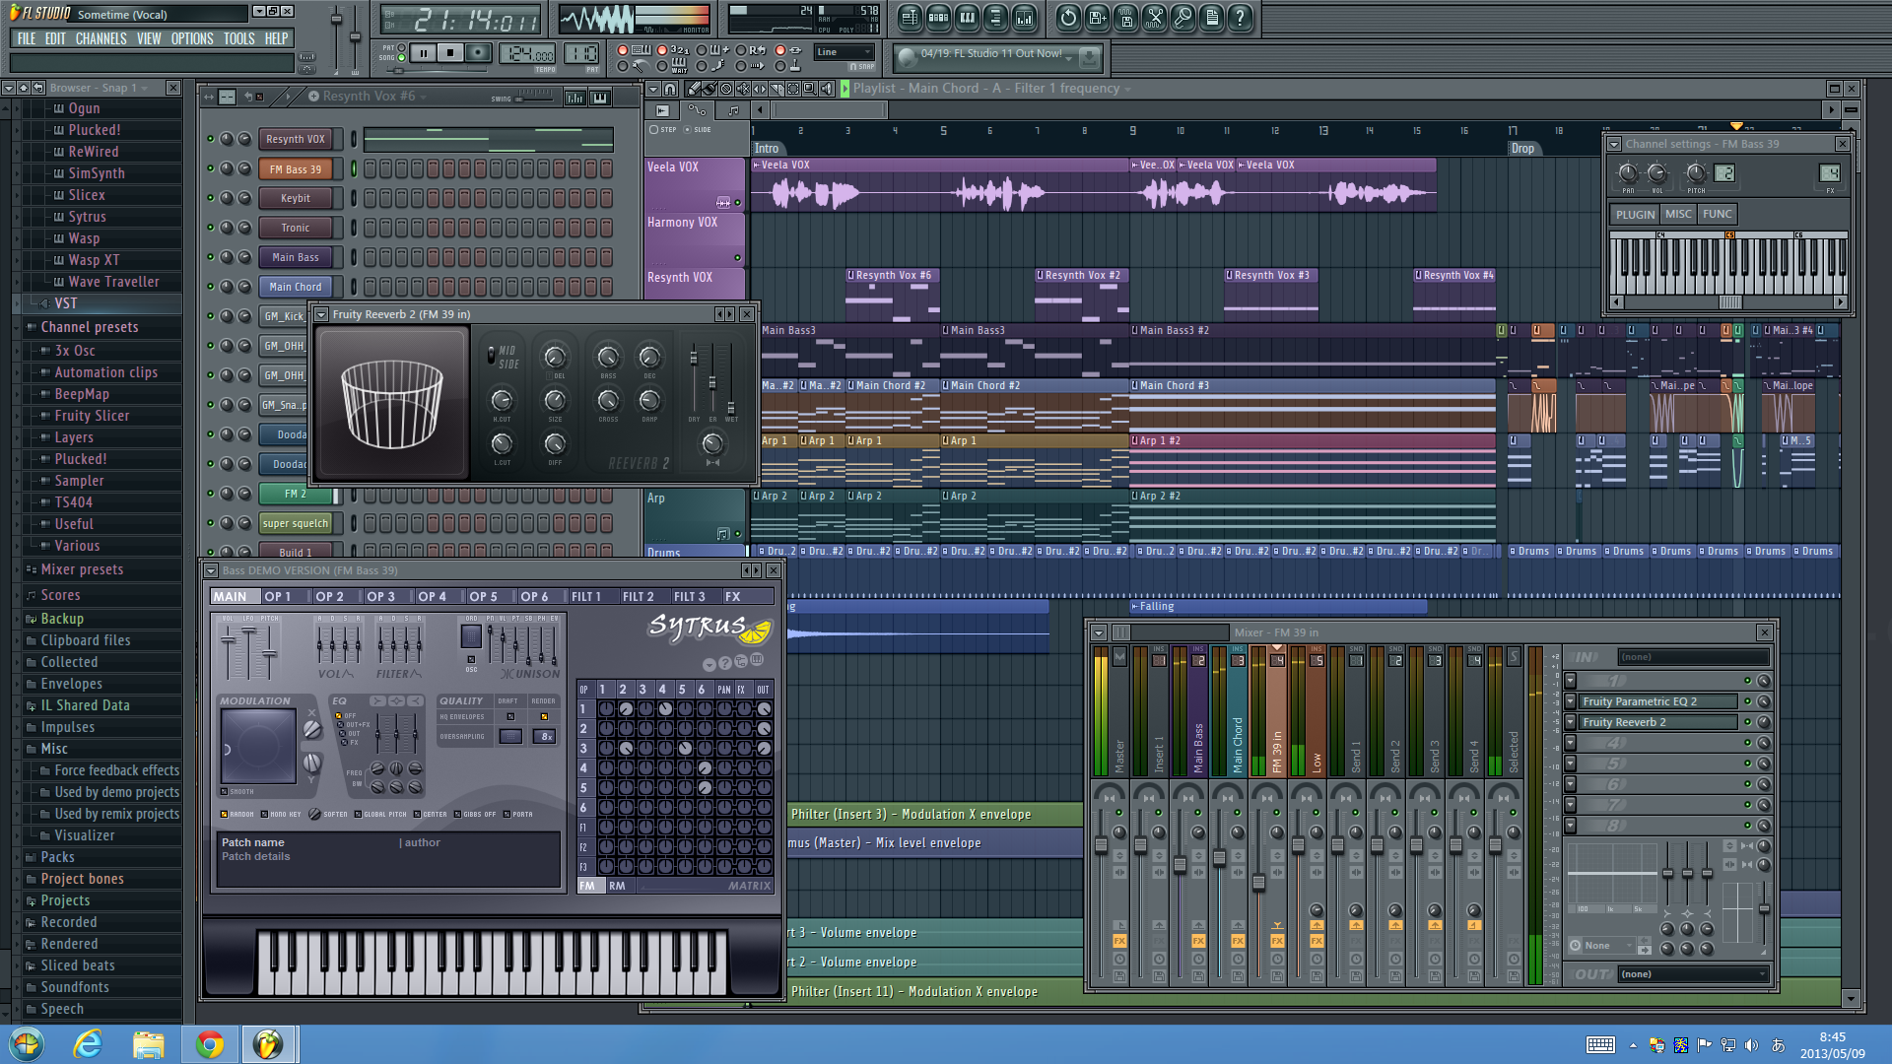Select the mute tool in Playlist
The width and height of the screenshot is (1892, 1064).
point(743,89)
